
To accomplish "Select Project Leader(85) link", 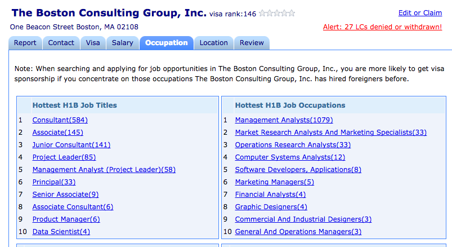I will [64, 157].
